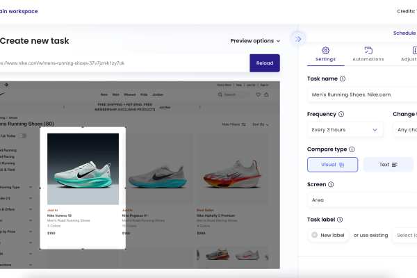Edit the Task name field
Image resolution: width=417 pixels, height=278 pixels.
[x=362, y=95]
